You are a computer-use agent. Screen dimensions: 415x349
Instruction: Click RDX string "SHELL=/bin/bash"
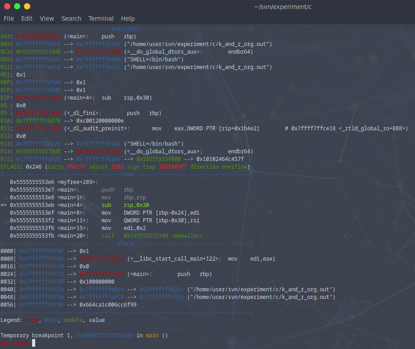pos(154,60)
